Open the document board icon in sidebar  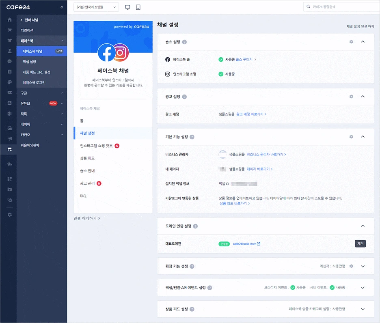point(9,72)
